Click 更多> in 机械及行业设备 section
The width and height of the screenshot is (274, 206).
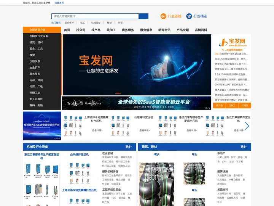tap(129, 147)
